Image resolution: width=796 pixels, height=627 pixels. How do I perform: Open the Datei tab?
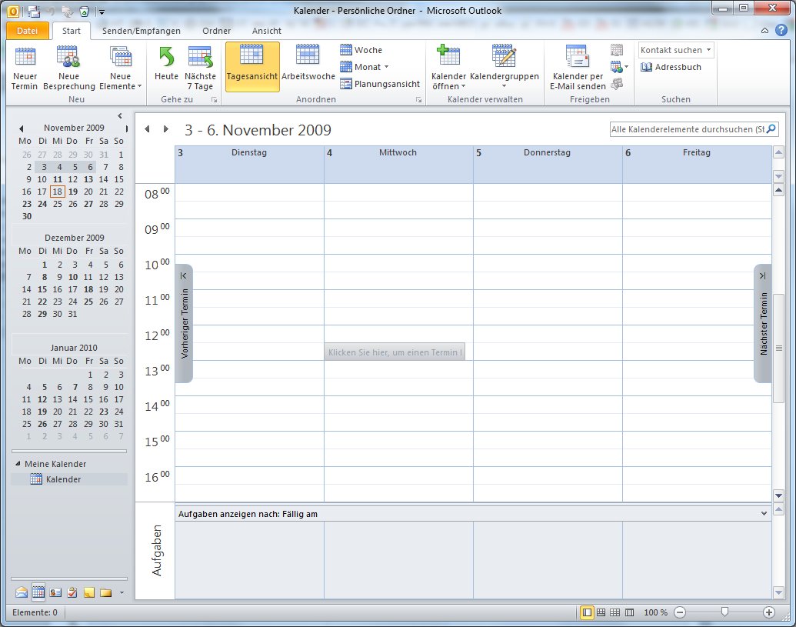(x=28, y=31)
